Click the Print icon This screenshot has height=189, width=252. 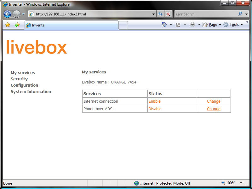click(x=192, y=25)
